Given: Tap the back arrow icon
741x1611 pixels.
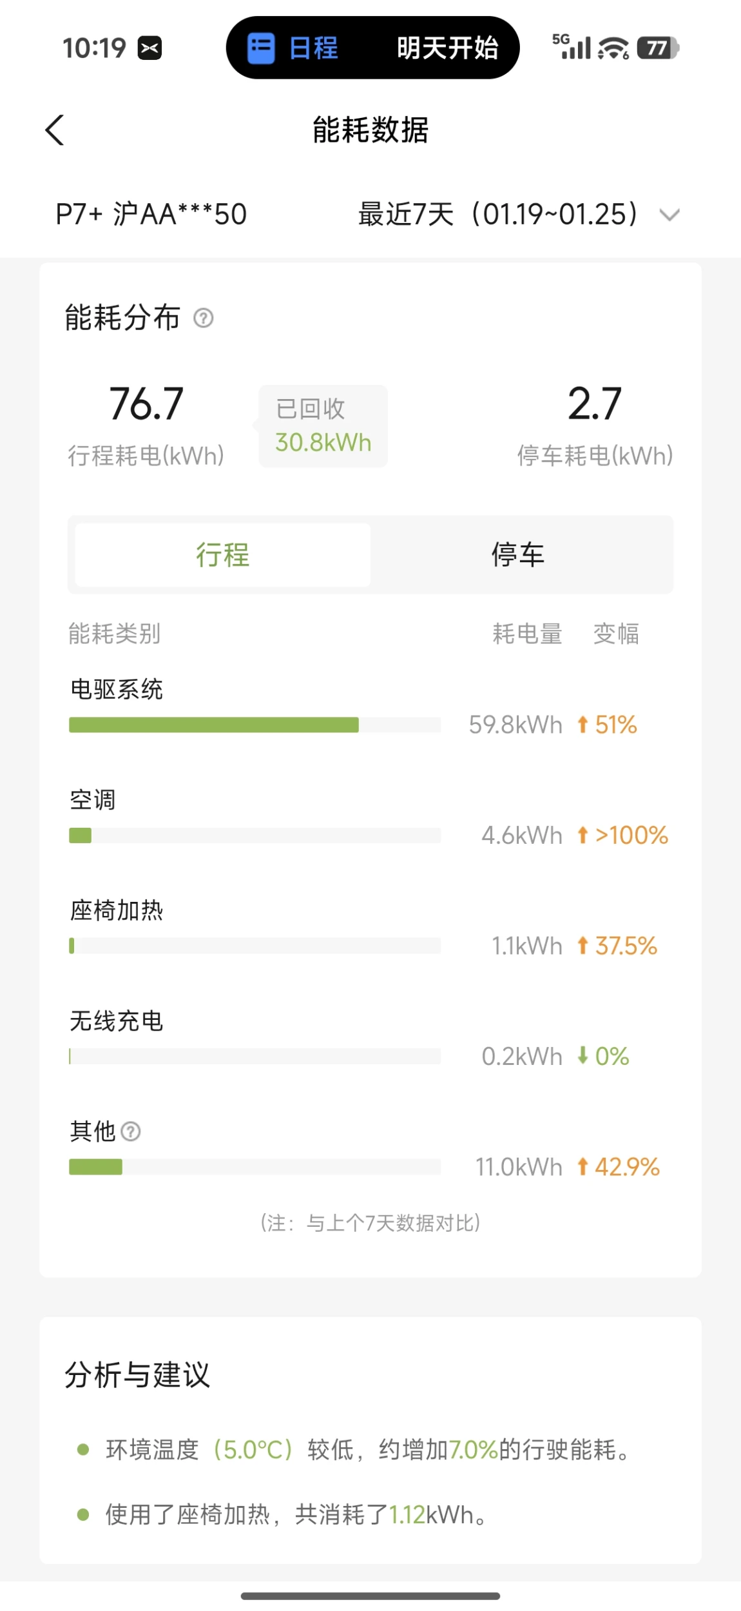Looking at the screenshot, I should (x=55, y=130).
